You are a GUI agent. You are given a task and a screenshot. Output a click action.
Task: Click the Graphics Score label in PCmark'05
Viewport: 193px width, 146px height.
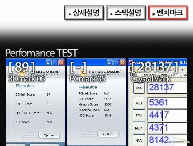(89, 110)
